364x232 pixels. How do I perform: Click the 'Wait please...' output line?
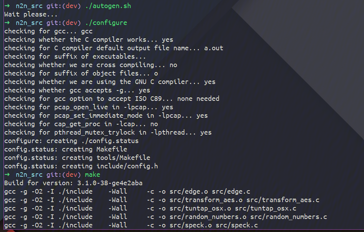click(x=31, y=14)
